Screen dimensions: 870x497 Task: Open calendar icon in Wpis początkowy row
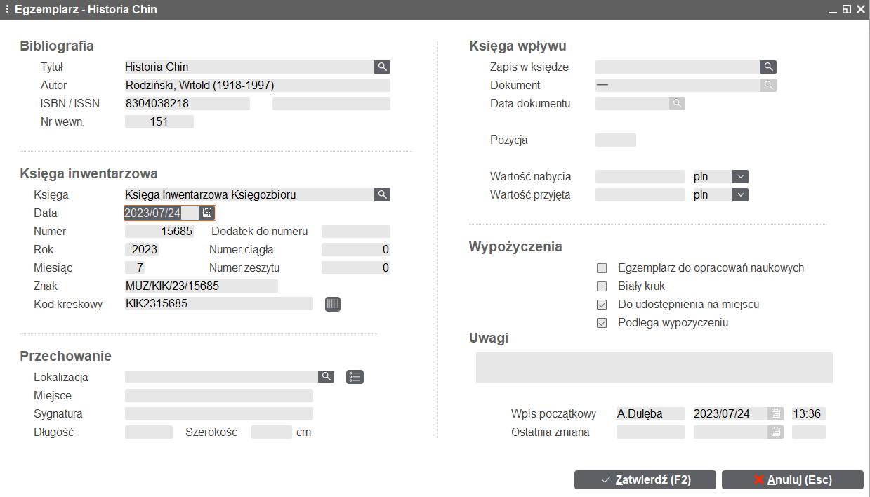775,413
